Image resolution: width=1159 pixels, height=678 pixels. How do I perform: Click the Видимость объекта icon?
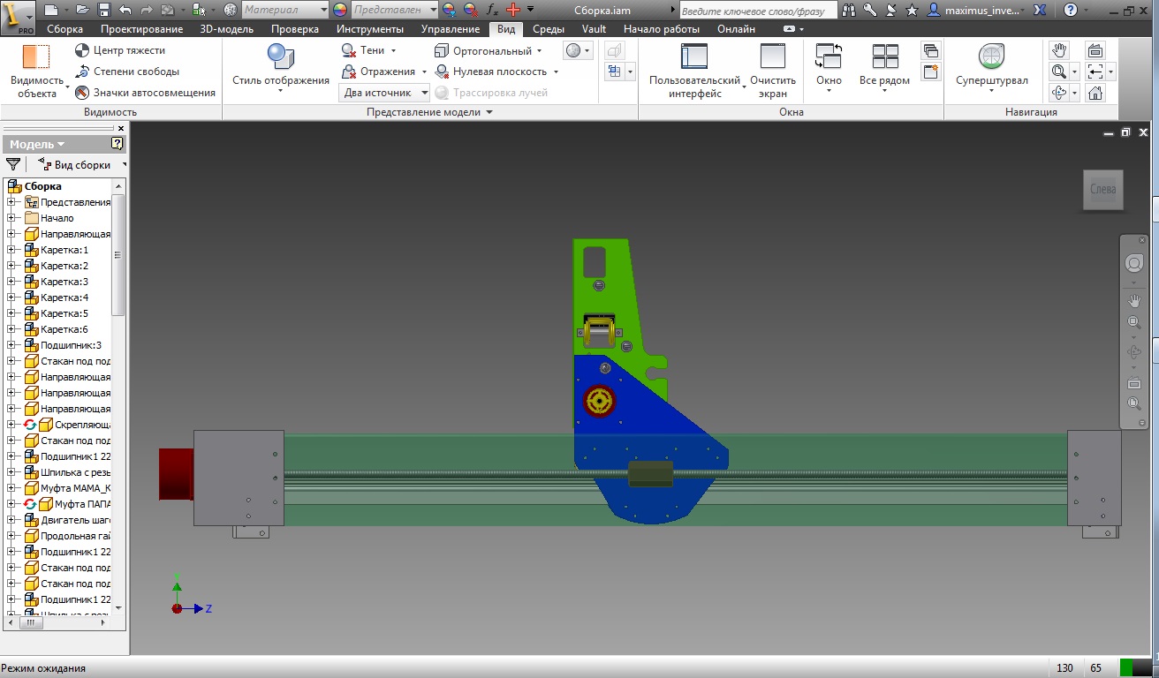(x=36, y=58)
